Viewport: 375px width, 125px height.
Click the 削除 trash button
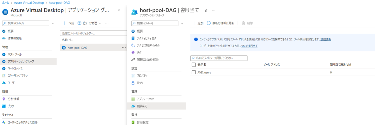(247, 23)
